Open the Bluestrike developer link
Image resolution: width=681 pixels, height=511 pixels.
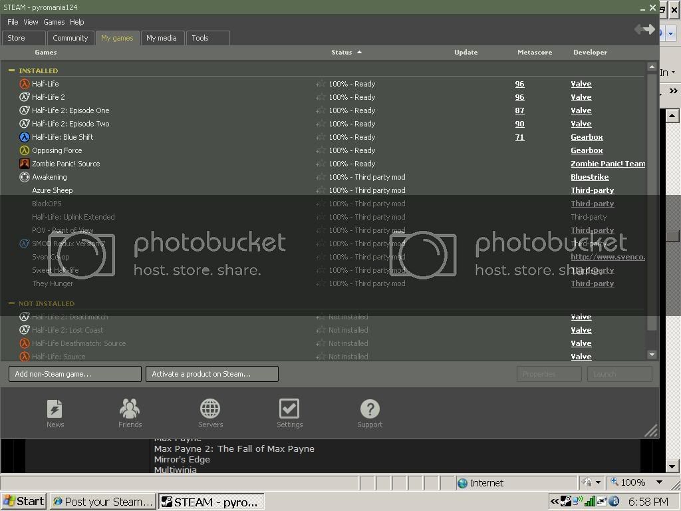click(590, 177)
